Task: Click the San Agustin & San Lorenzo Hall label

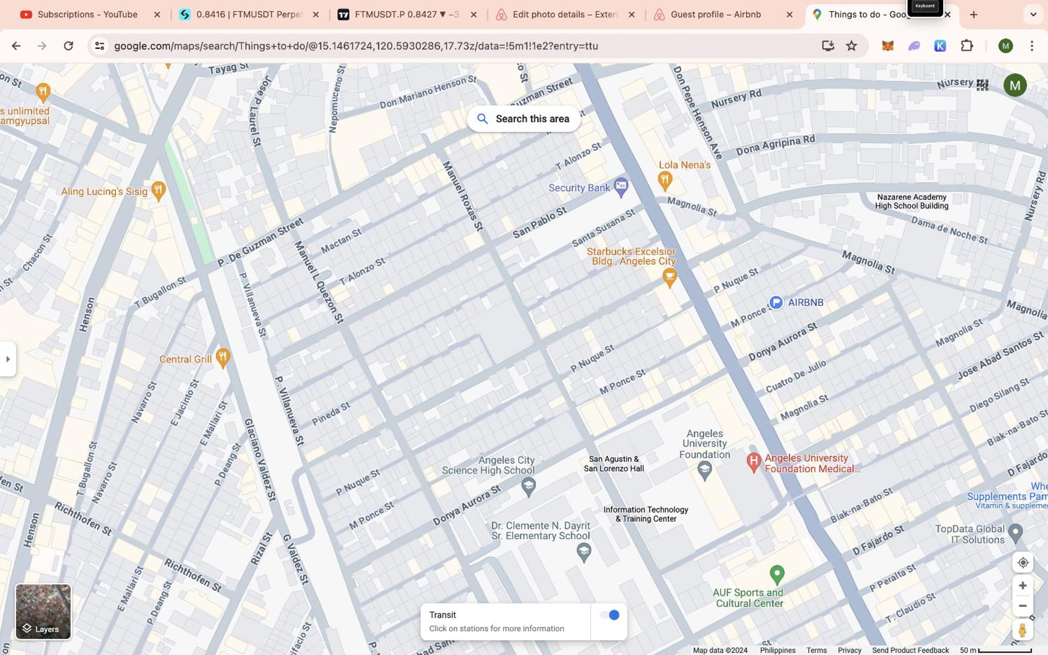Action: pyautogui.click(x=613, y=464)
